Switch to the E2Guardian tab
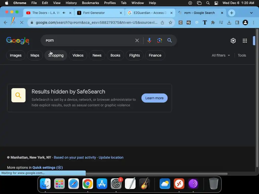This screenshot has width=259, height=194. click(150, 13)
